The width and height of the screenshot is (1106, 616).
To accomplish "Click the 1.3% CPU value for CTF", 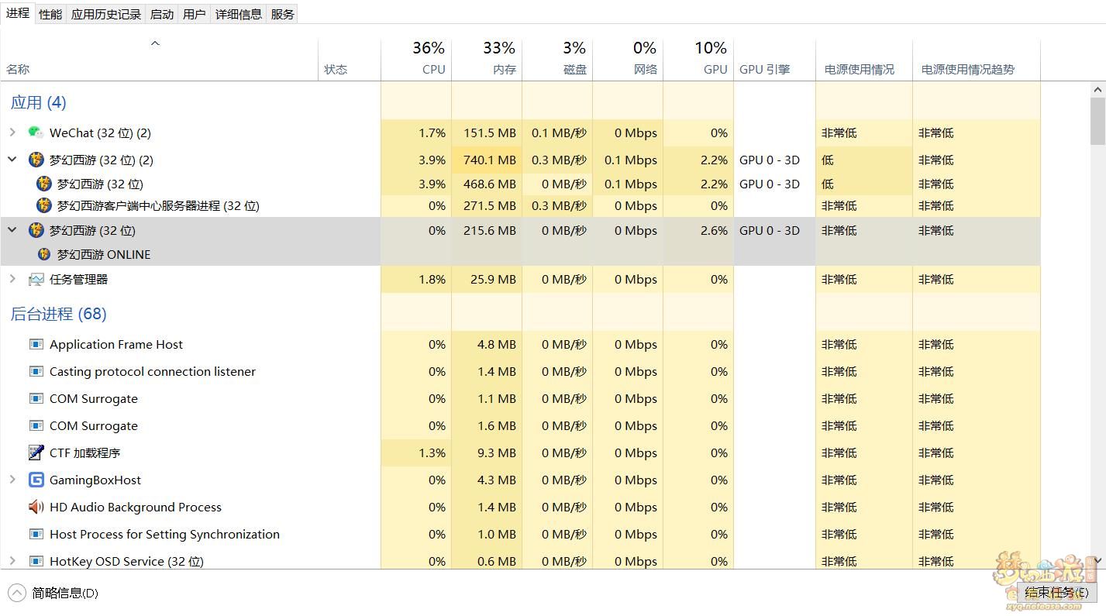I will [x=432, y=453].
